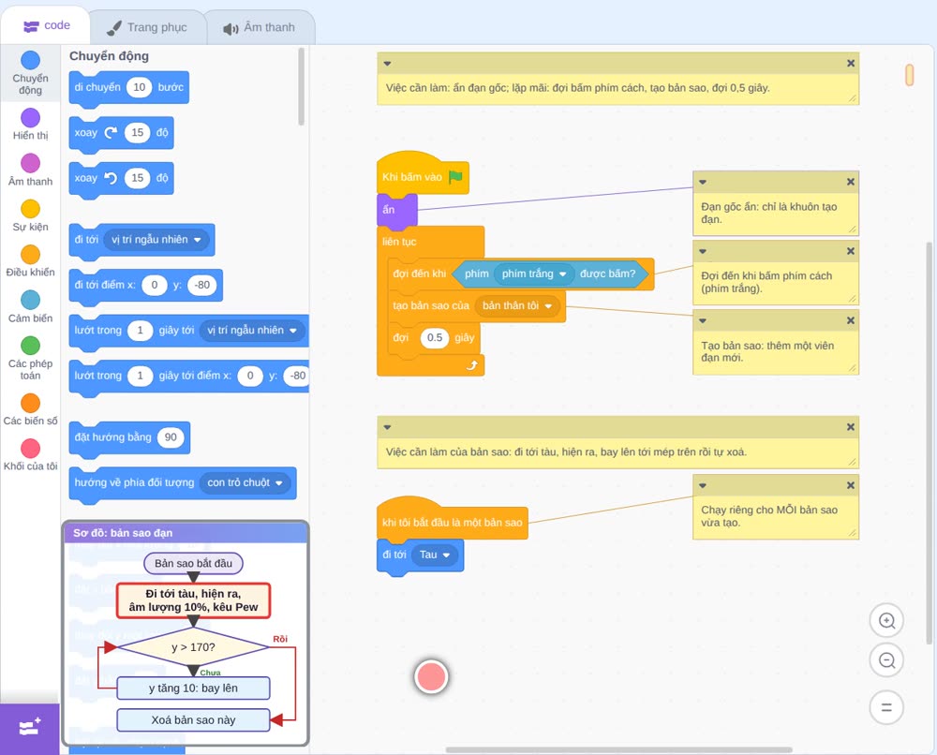Select the Các biến số category
937x755 pixels.
click(30, 409)
